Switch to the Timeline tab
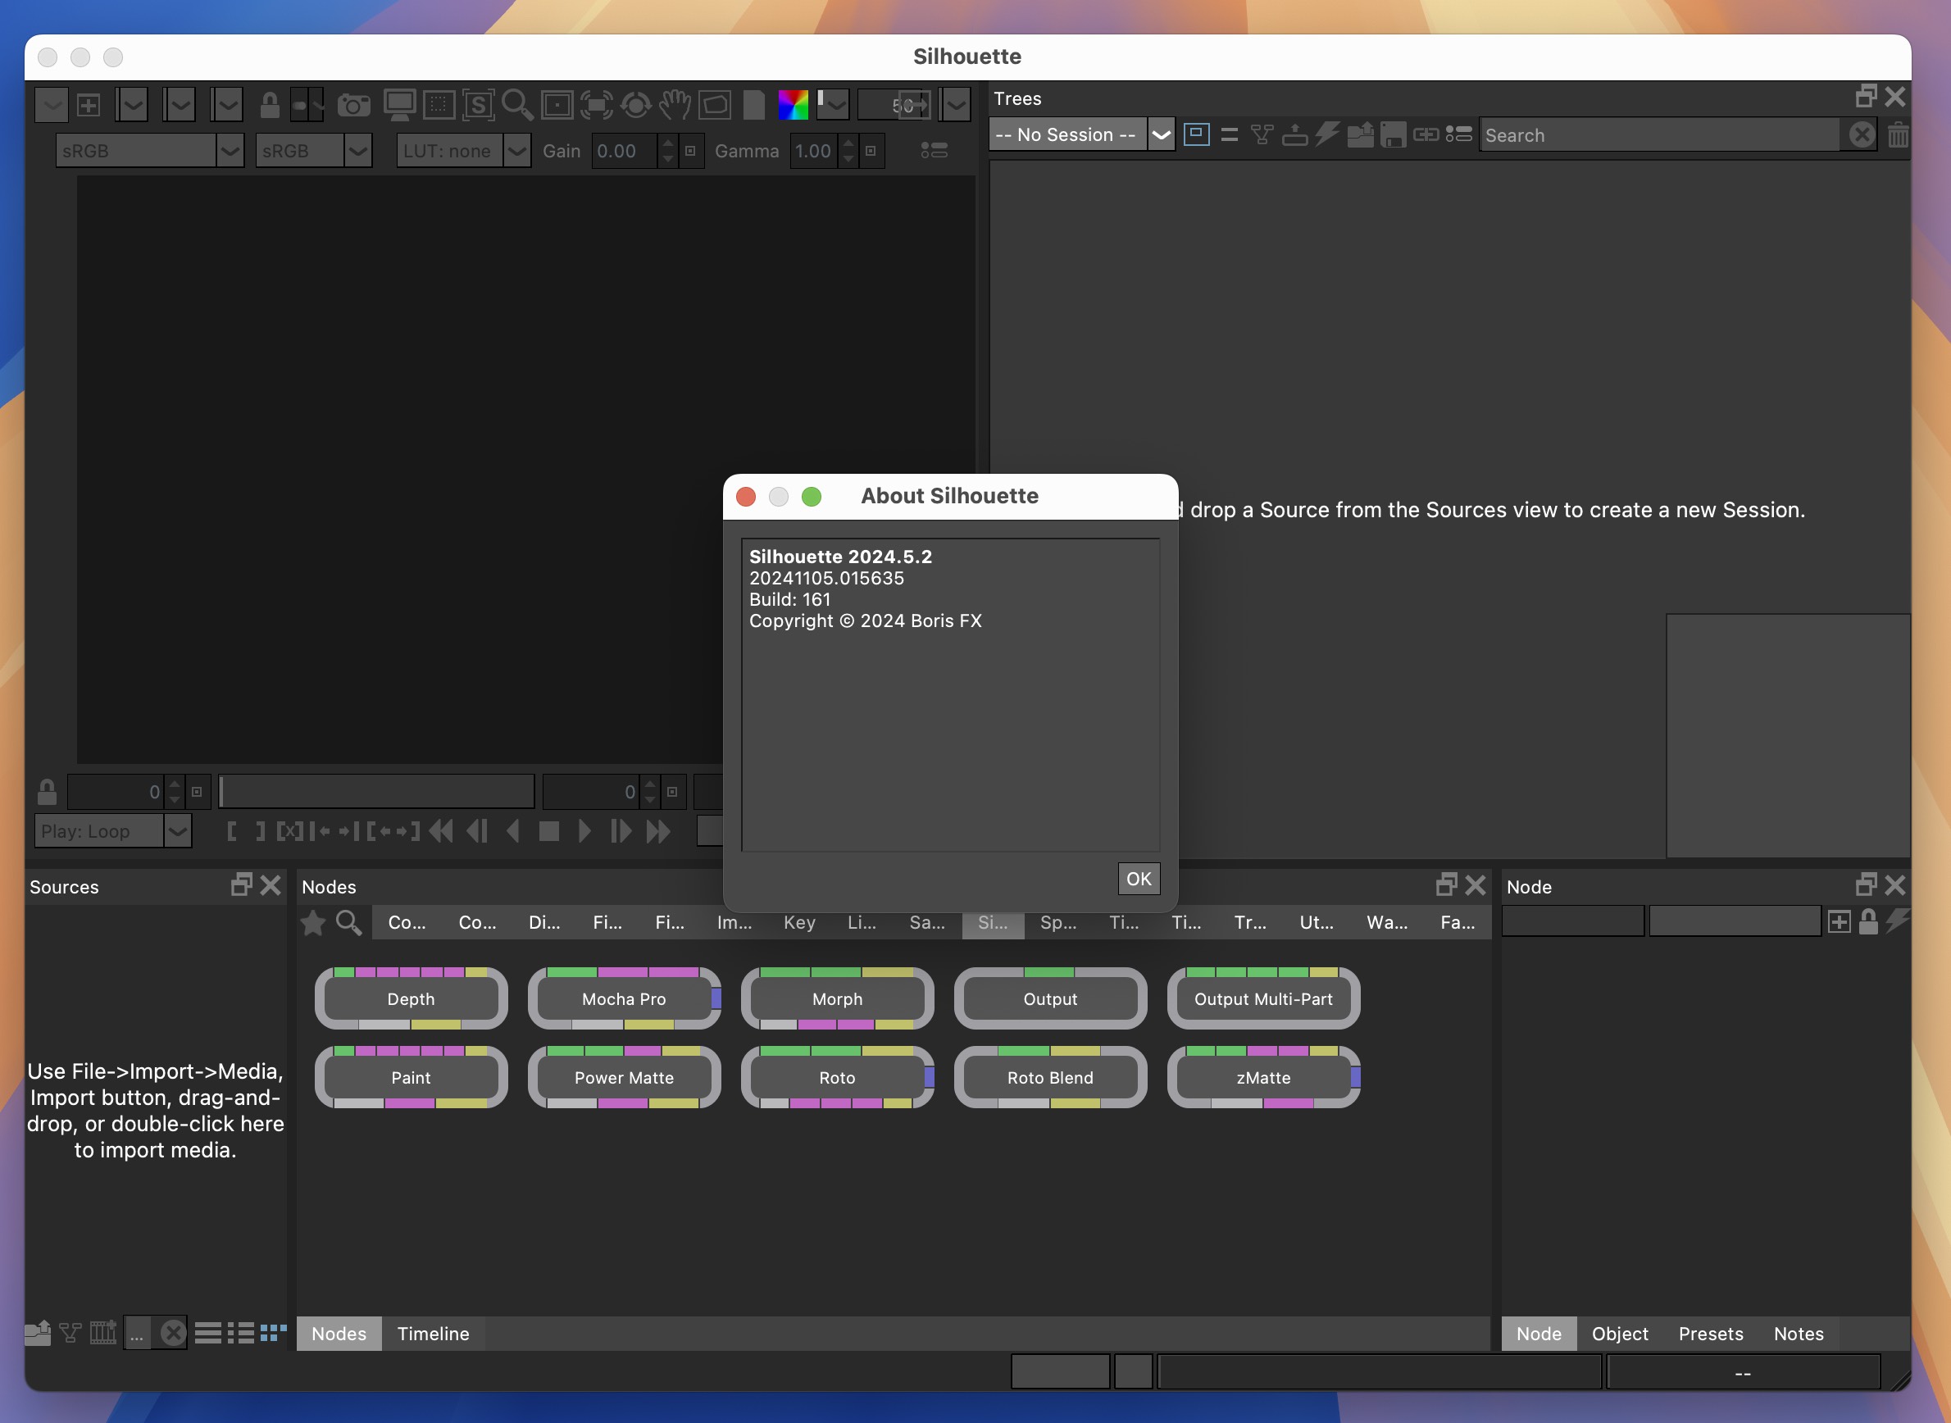Viewport: 1951px width, 1423px height. pos(433,1332)
